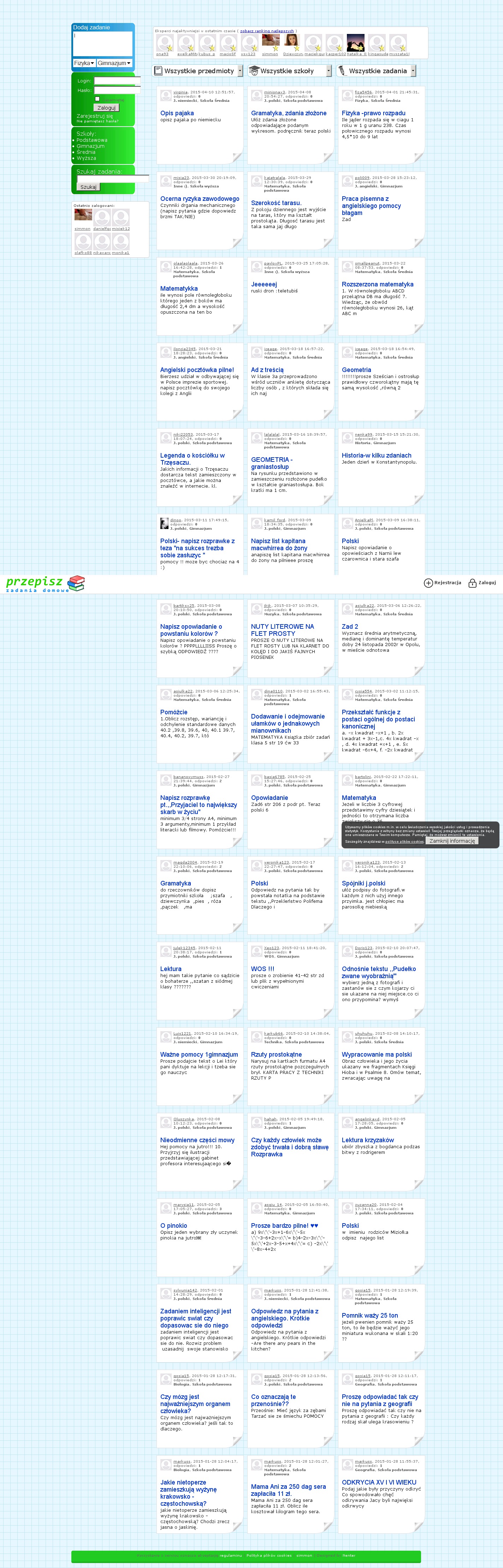Click Zamknij informację cookie button
Image resolution: width=503 pixels, height=1568 pixels.
(x=452, y=841)
